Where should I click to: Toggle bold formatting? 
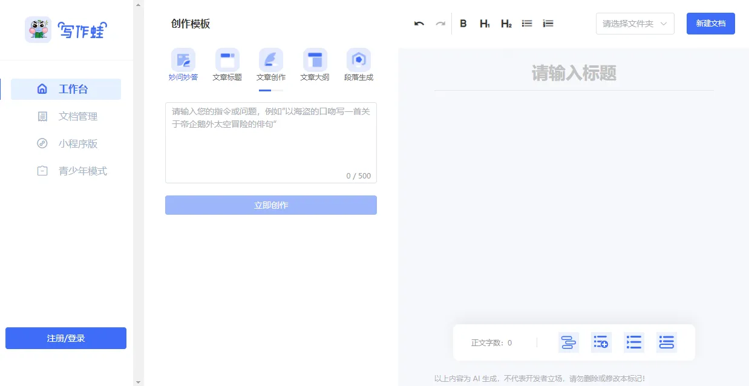click(x=463, y=24)
